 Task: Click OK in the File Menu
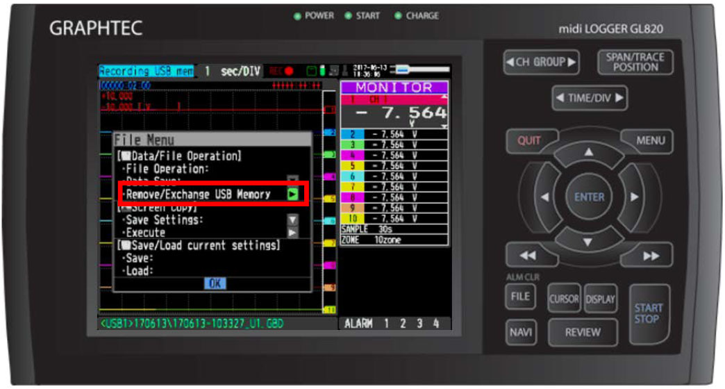(215, 283)
